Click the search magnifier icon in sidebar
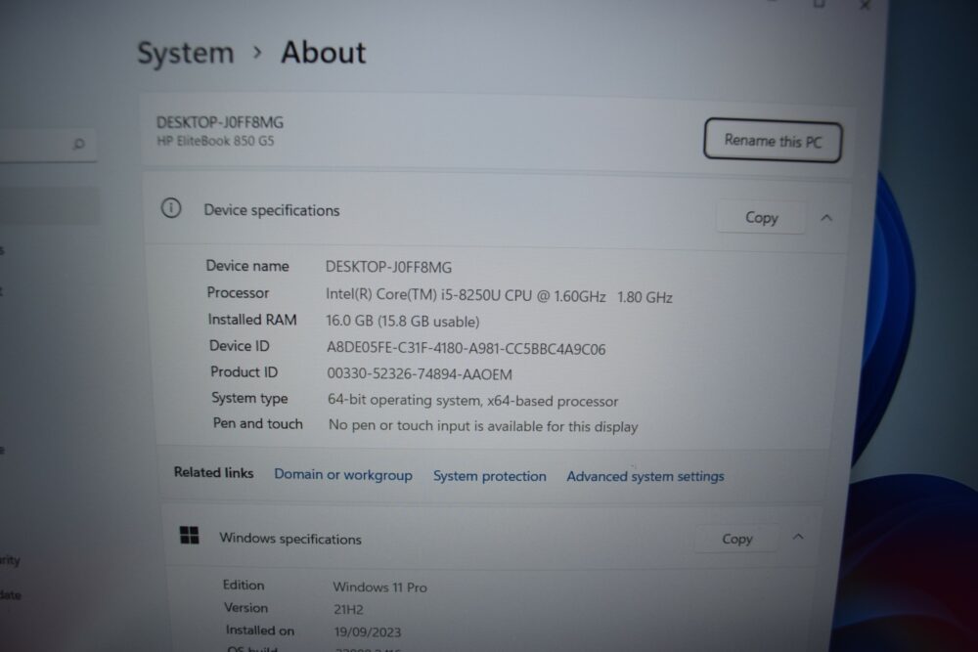978x652 pixels. pos(78,144)
